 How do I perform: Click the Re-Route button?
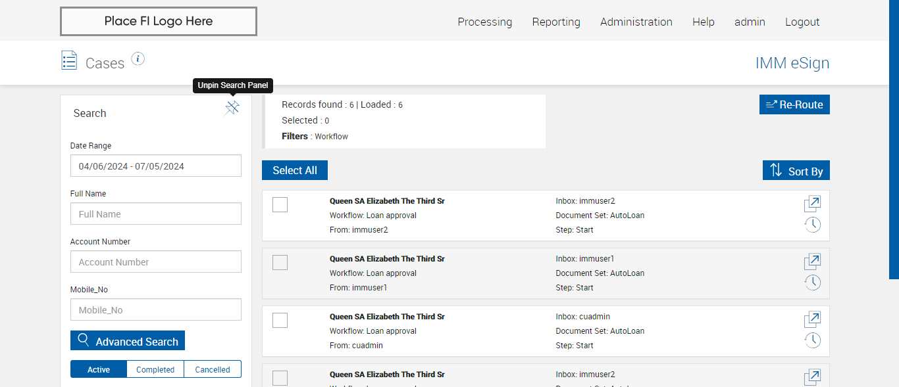click(794, 104)
